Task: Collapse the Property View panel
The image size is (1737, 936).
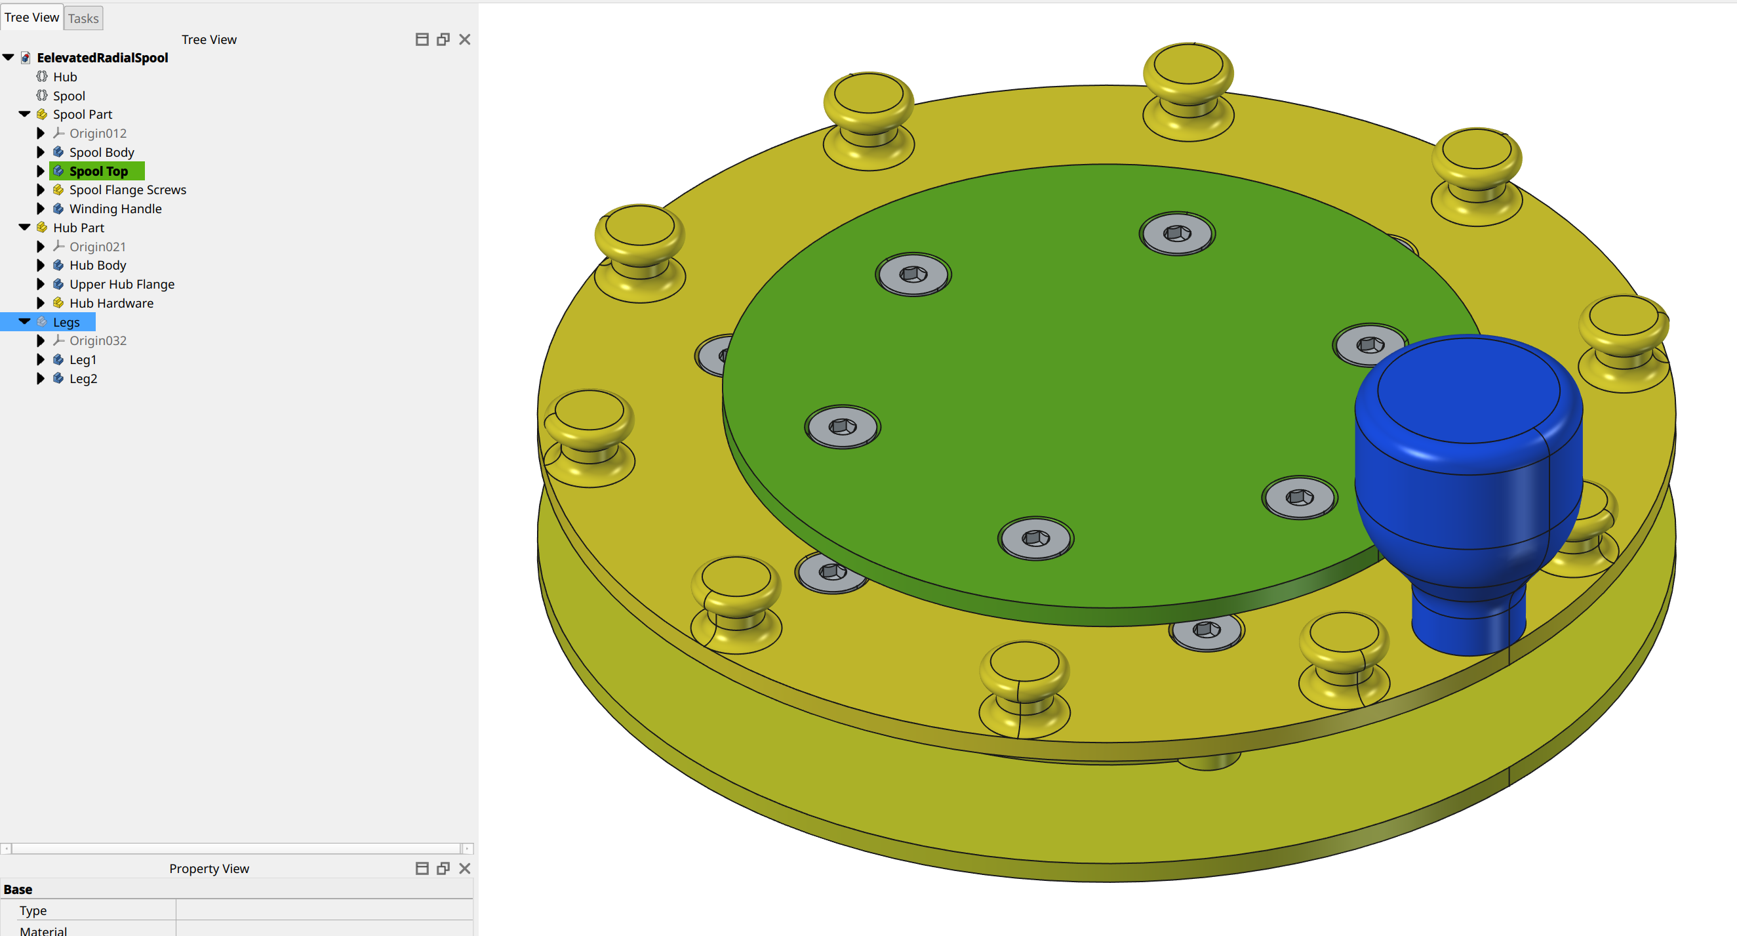Action: (x=422, y=868)
